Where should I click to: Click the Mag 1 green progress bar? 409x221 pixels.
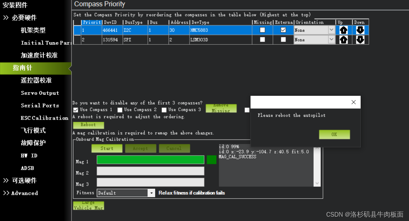coord(150,160)
